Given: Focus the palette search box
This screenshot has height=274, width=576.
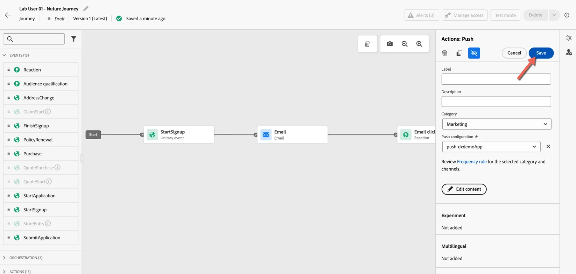Looking at the screenshot, I should click(34, 39).
